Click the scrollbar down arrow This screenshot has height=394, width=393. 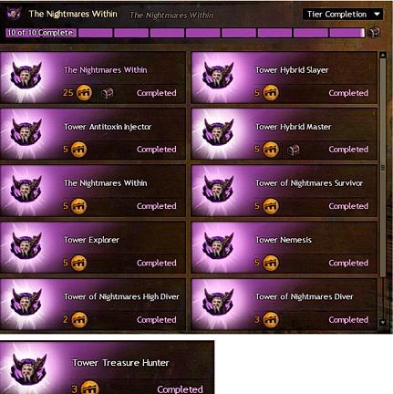(x=383, y=322)
